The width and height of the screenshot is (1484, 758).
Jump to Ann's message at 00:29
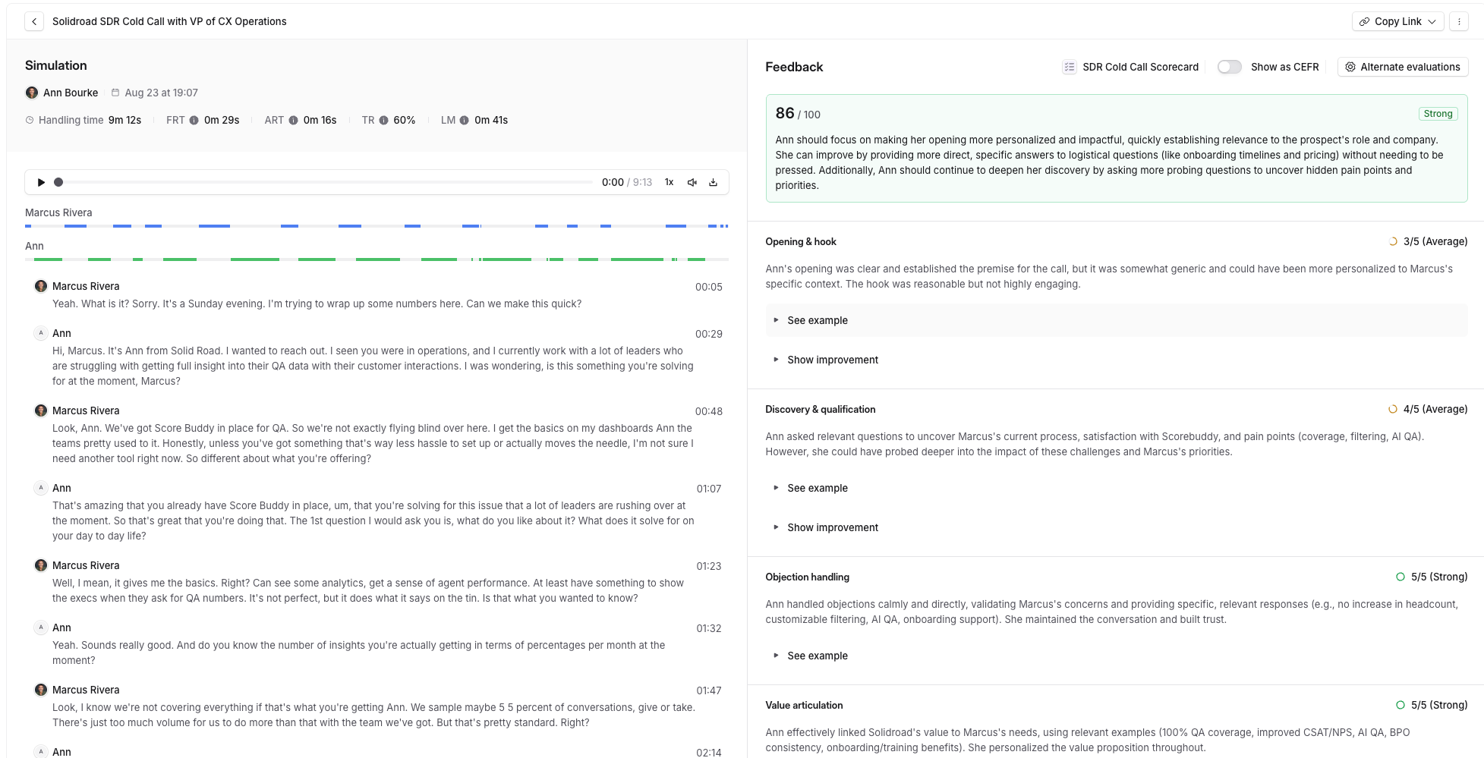pyautogui.click(x=709, y=334)
